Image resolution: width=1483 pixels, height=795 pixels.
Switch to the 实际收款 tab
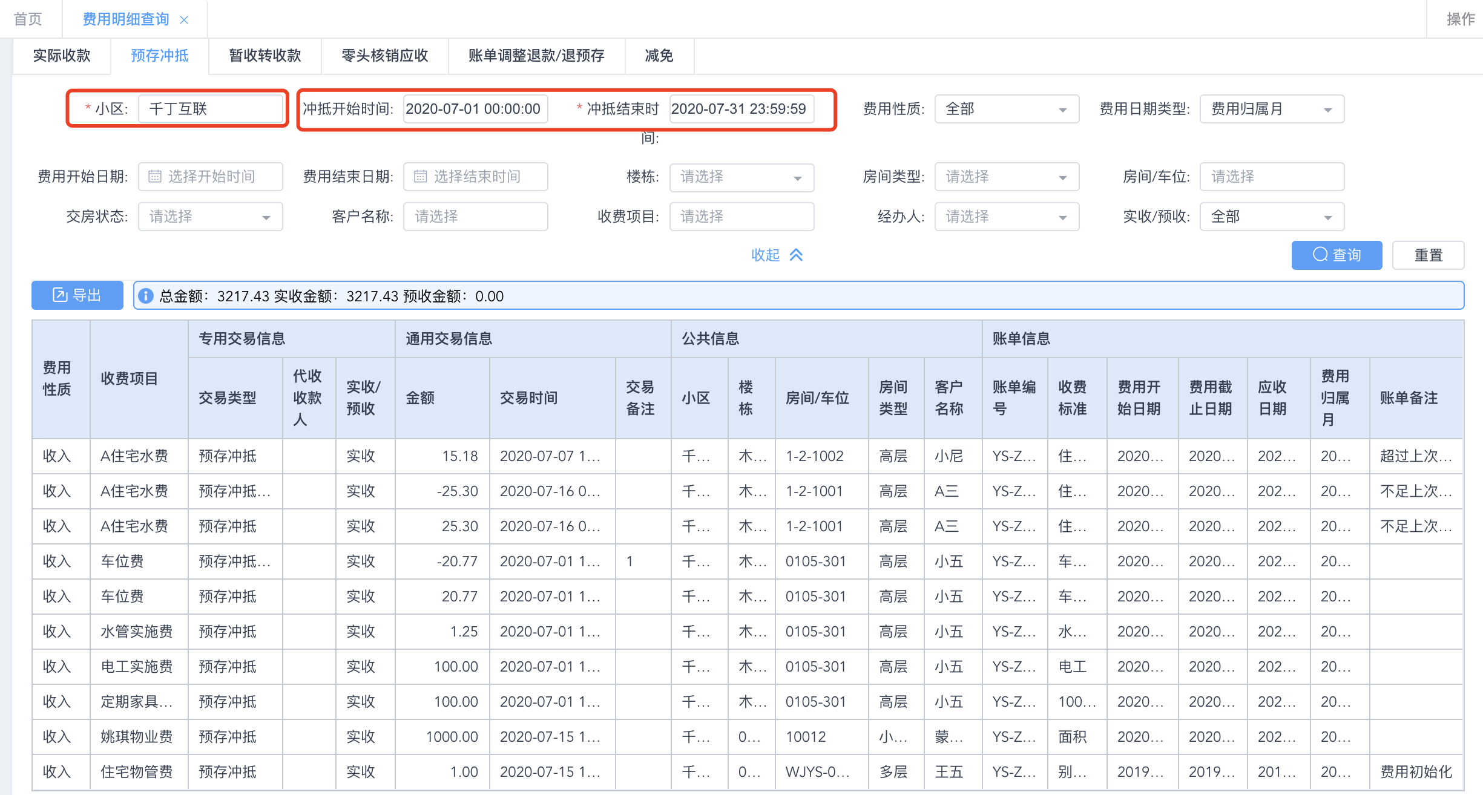click(x=61, y=56)
